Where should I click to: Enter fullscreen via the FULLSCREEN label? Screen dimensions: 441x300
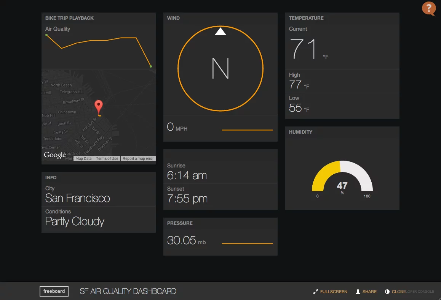click(x=334, y=292)
